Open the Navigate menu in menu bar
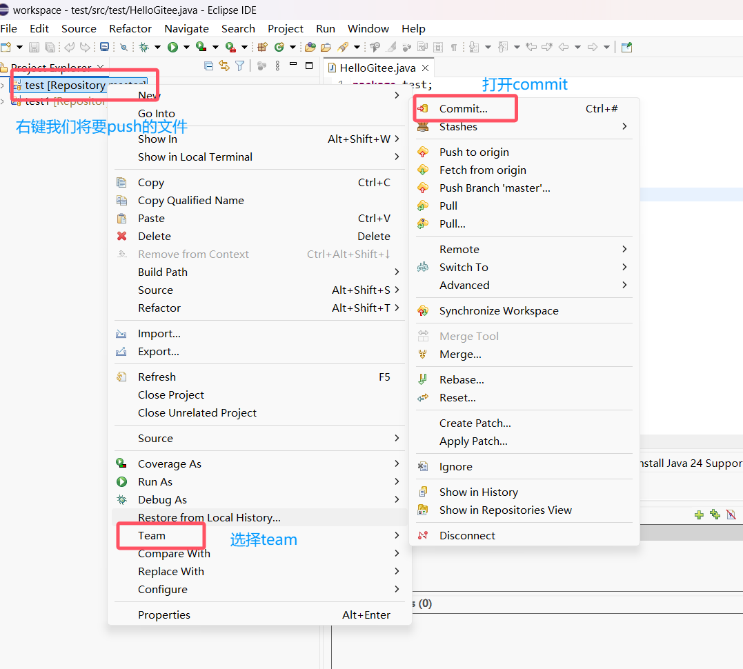 (x=186, y=28)
